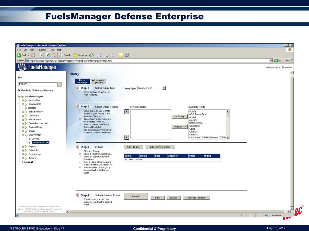
Task: Expand the Reports tree node
Action: pos(23,146)
